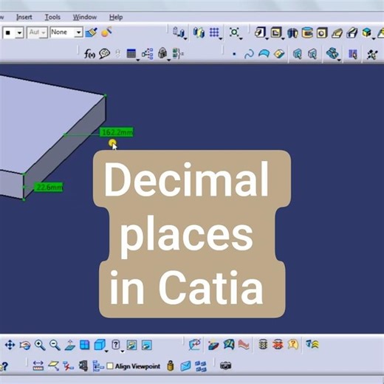Click the Groove icon
The height and width of the screenshot is (384, 384).
(x=307, y=32)
